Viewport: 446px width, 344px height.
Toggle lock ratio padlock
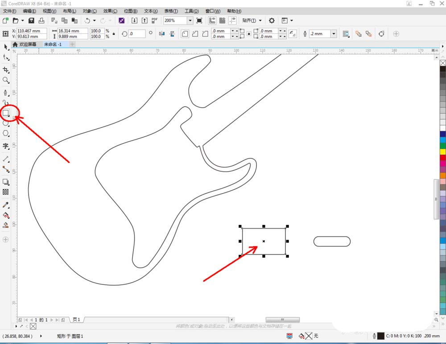coord(114,34)
